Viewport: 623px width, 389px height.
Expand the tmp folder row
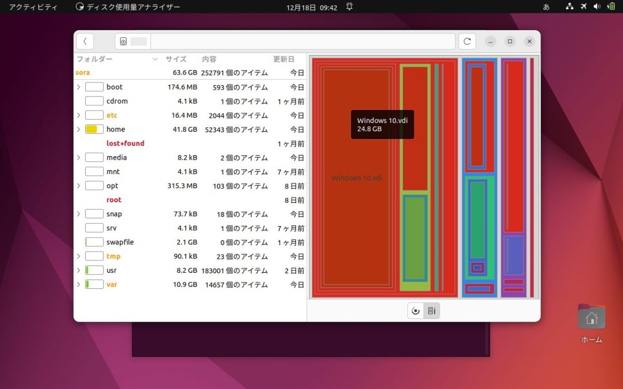[78, 256]
